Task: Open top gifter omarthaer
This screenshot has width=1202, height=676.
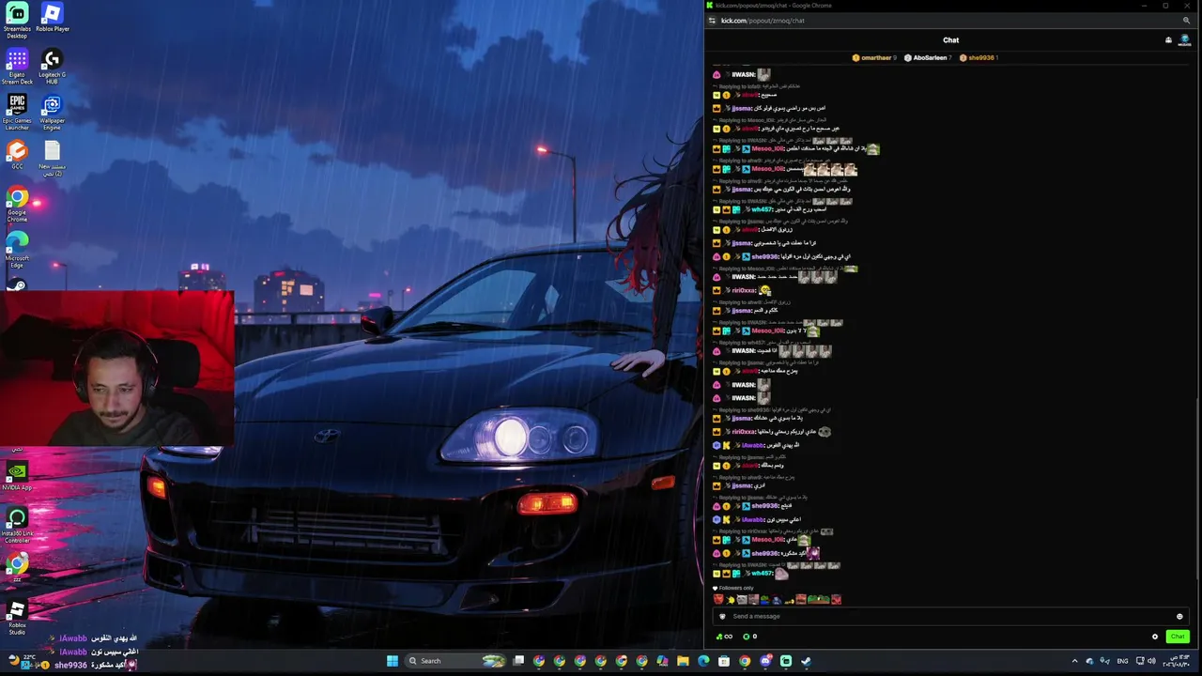Action: (x=874, y=58)
